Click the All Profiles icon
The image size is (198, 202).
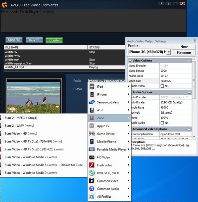pos(92,197)
